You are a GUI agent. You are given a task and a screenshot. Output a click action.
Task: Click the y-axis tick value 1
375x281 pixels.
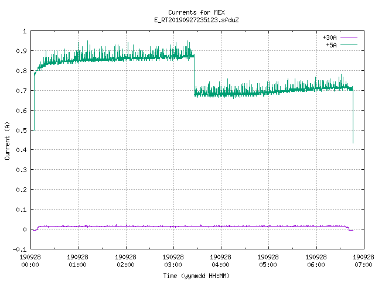click(x=25, y=31)
